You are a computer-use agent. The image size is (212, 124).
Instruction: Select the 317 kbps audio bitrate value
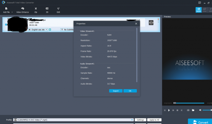pyautogui.click(x=111, y=84)
